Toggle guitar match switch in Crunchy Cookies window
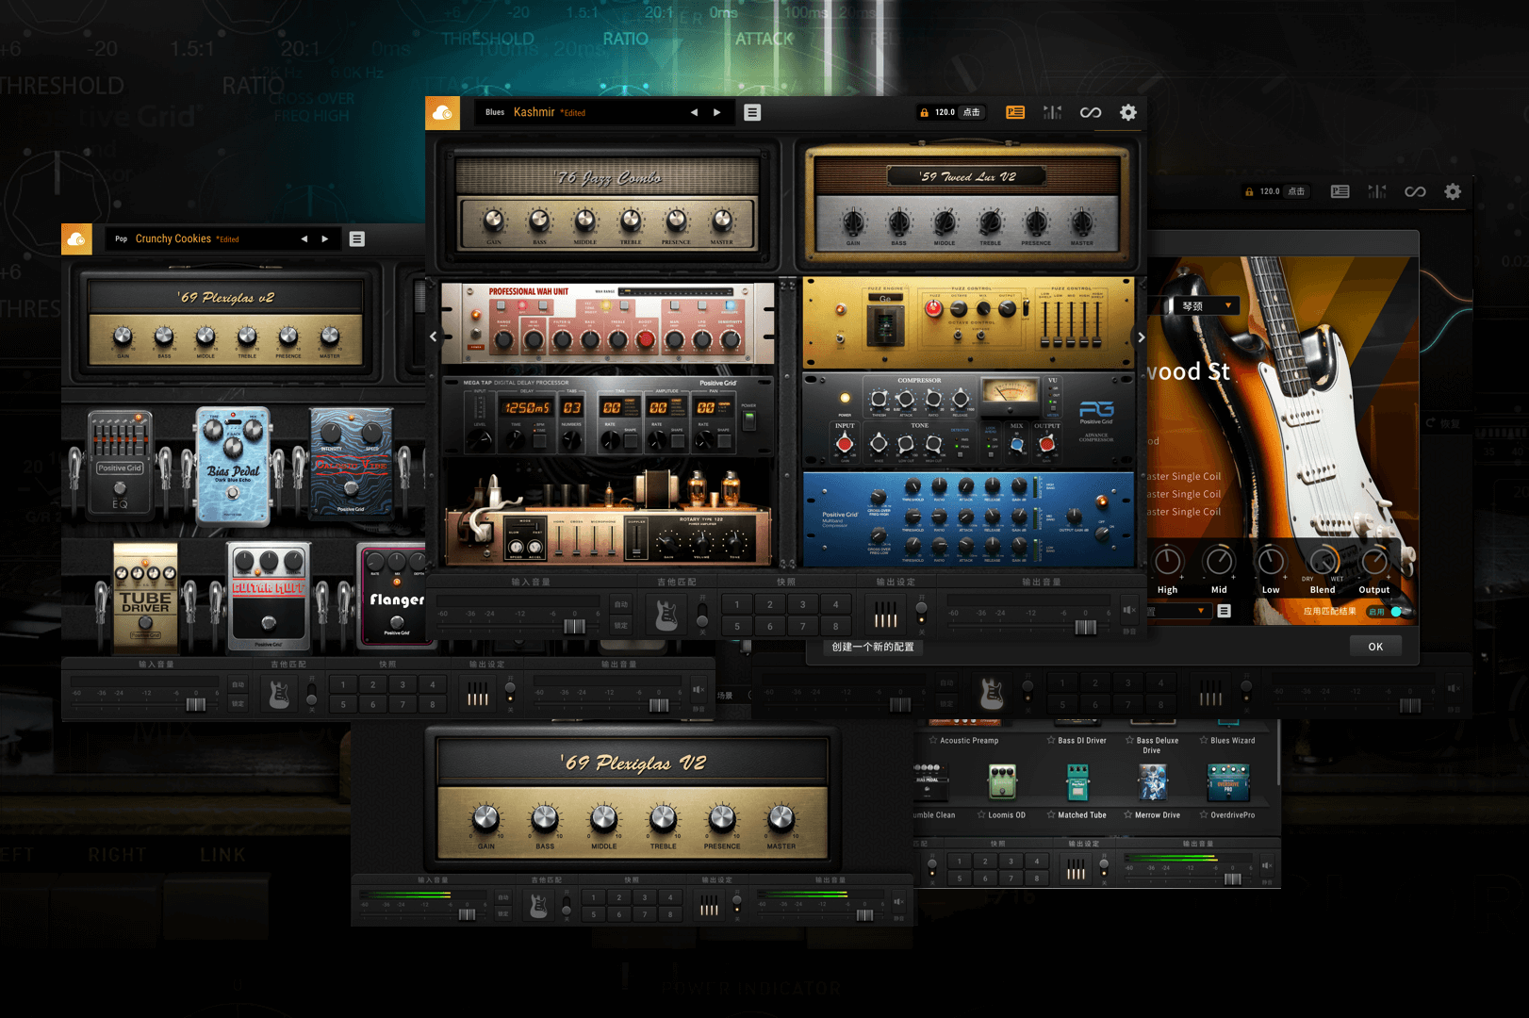Screen dimensions: 1529x1018 click(312, 696)
